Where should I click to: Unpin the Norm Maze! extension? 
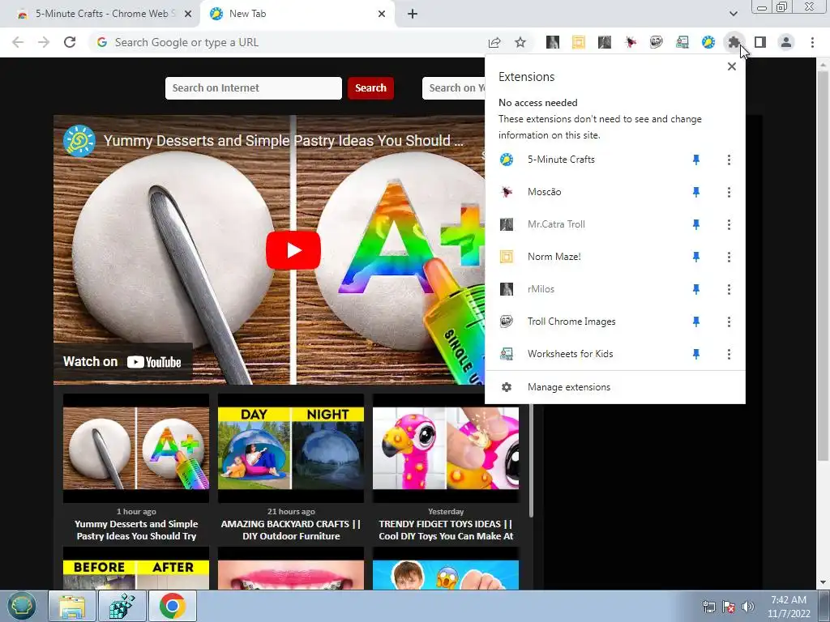tap(696, 257)
